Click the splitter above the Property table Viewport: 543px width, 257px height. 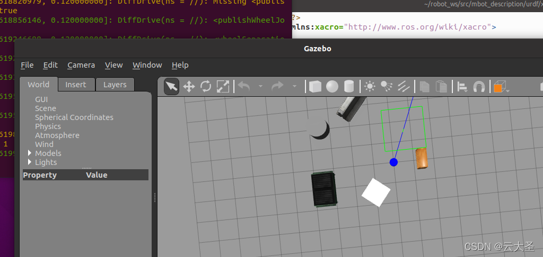click(87, 168)
